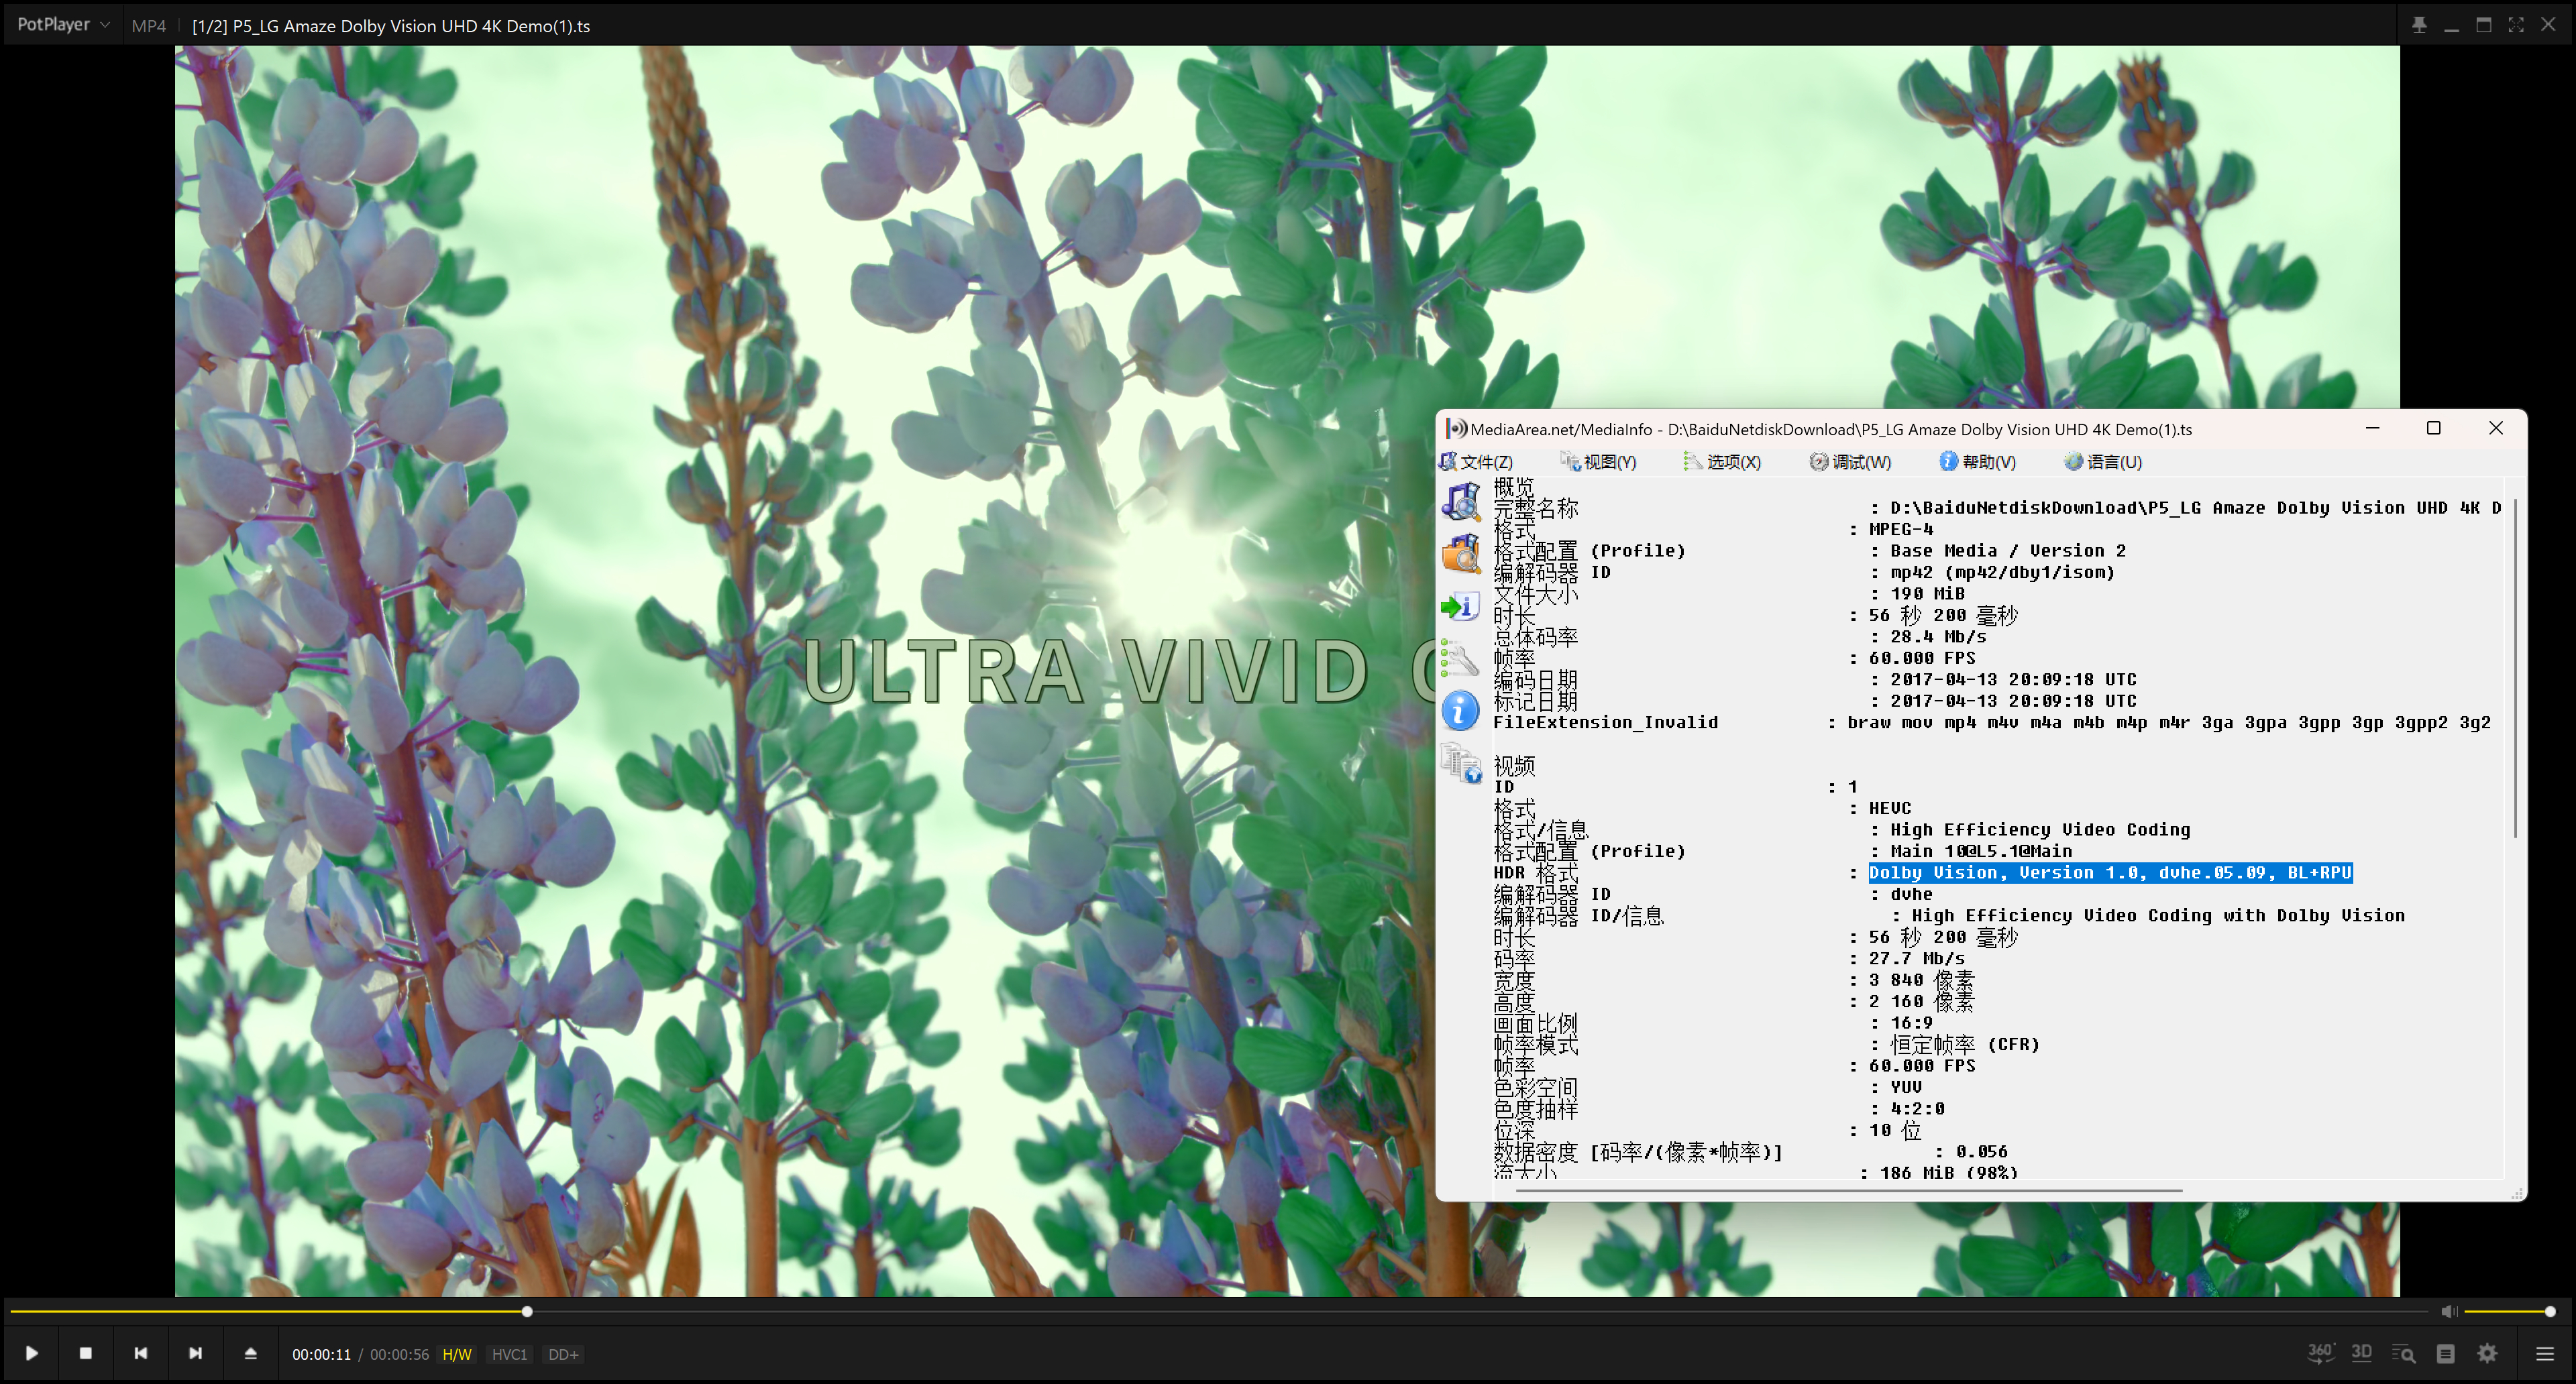Image resolution: width=2576 pixels, height=1384 pixels.
Task: Minimize the MediaInfo window
Action: (x=2372, y=428)
